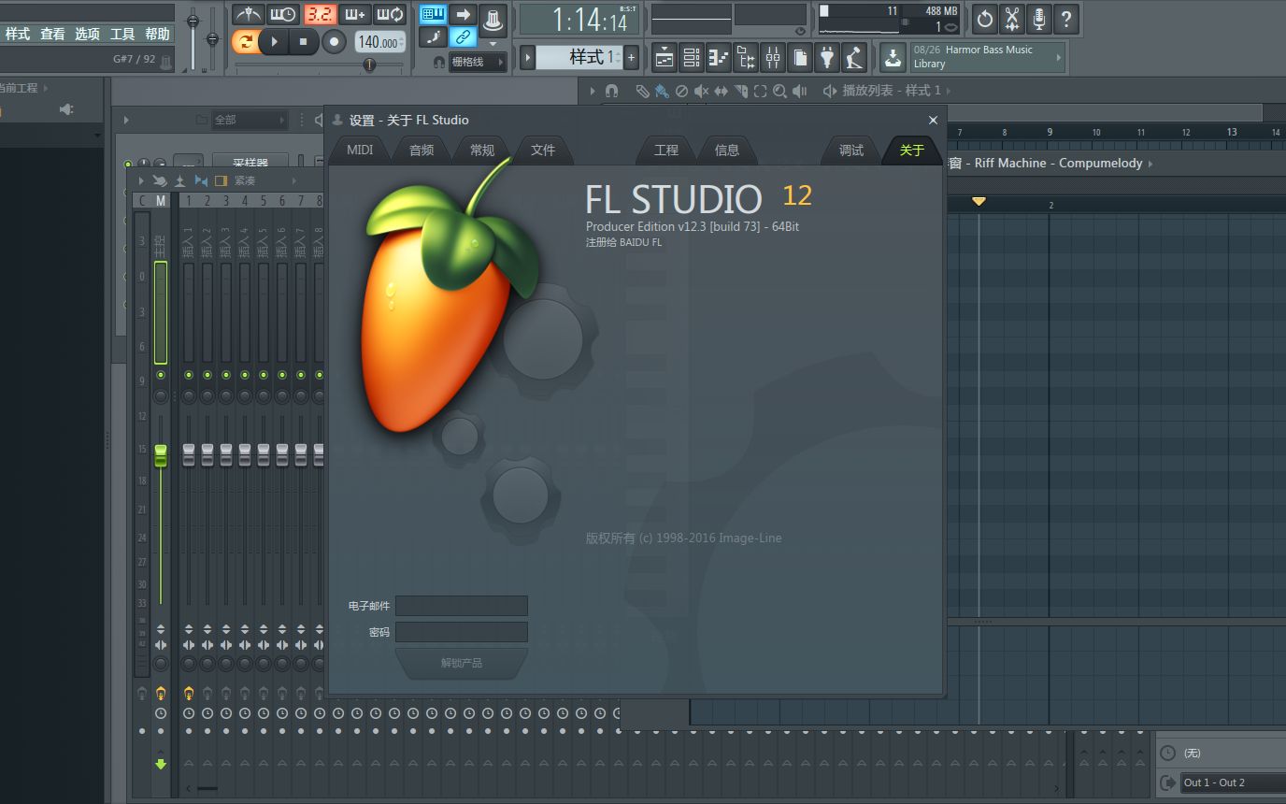This screenshot has height=804, width=1286.
Task: Add a new pattern with plus button
Action: pyautogui.click(x=632, y=58)
